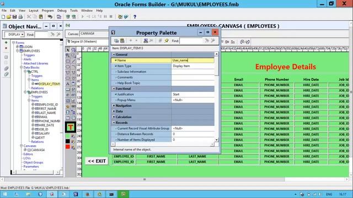Collapse the General section in Property Palette
Viewport: 353px width, 198px height.
[114, 54]
